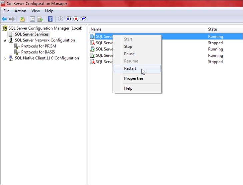The image size is (243, 185).
Task: Select Protocols for PRISM tree item
Action: (39, 46)
